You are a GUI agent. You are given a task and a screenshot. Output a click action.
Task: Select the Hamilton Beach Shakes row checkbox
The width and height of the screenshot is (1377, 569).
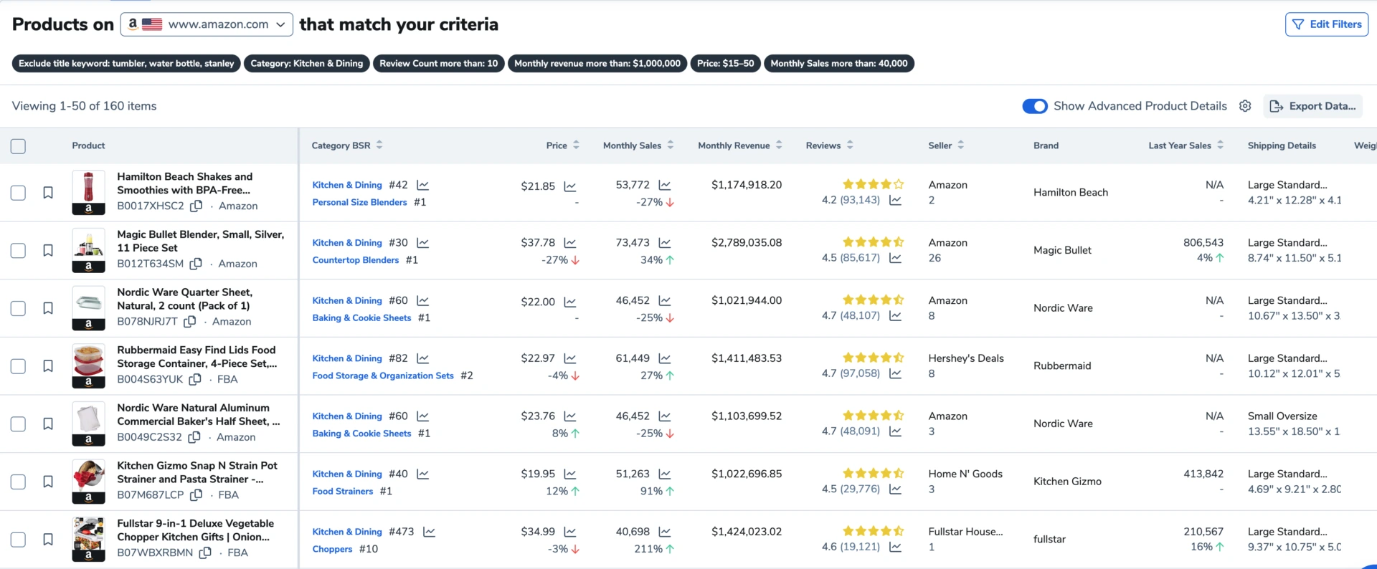(18, 193)
